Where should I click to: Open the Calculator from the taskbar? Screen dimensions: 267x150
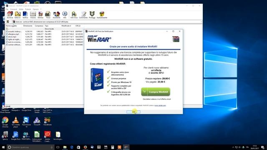(x=113, y=147)
